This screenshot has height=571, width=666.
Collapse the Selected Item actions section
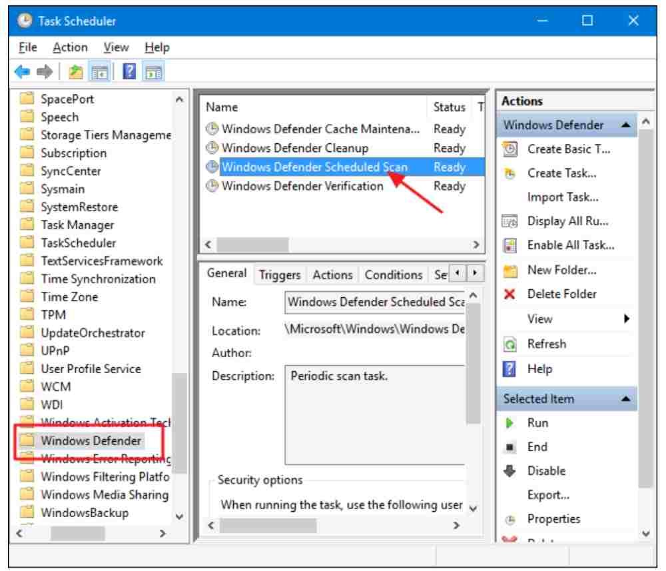tap(625, 399)
